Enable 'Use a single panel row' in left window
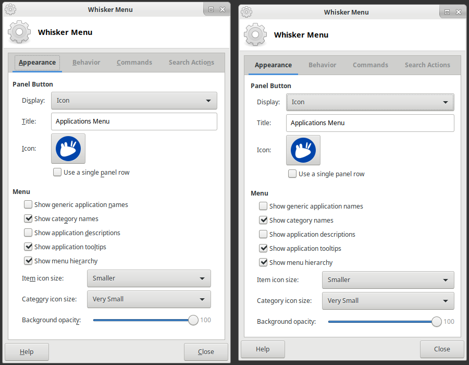The image size is (469, 365). pos(57,173)
